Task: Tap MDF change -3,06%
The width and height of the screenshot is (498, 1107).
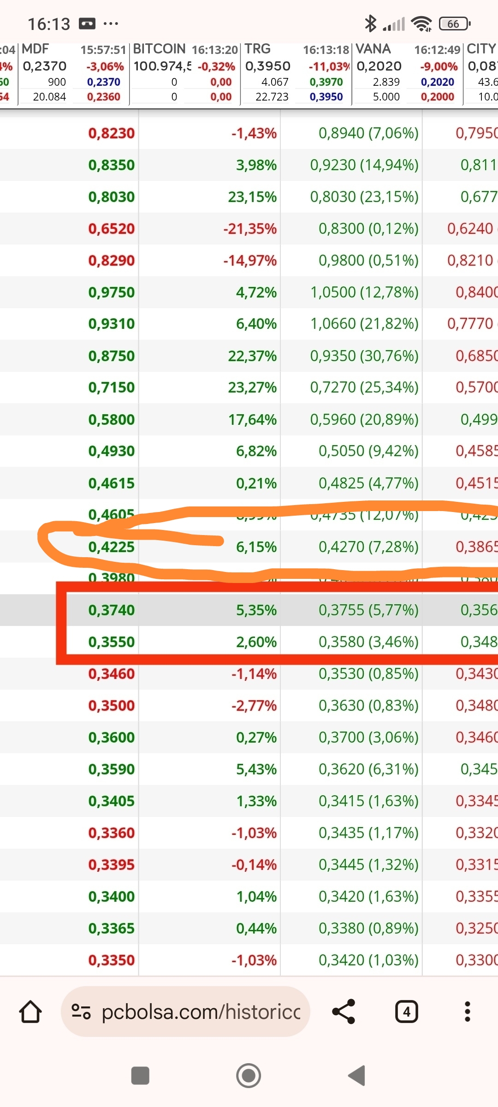Action: click(x=105, y=66)
